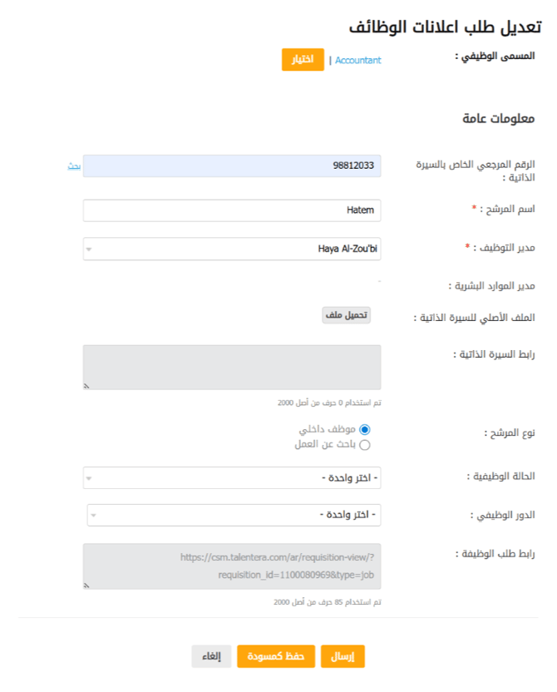Select the باحث عن العمل radio button
Image resolution: width=557 pixels, height=692 pixels.
[x=364, y=444]
